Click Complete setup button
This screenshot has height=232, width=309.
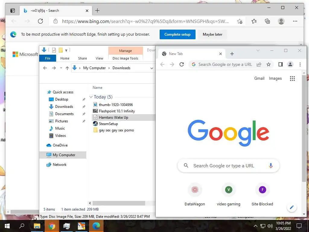[x=177, y=34]
